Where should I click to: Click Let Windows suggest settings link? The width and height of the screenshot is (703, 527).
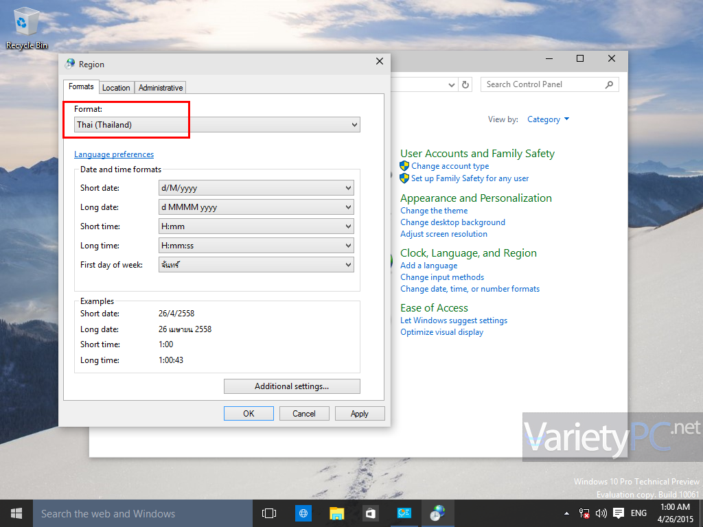454,320
